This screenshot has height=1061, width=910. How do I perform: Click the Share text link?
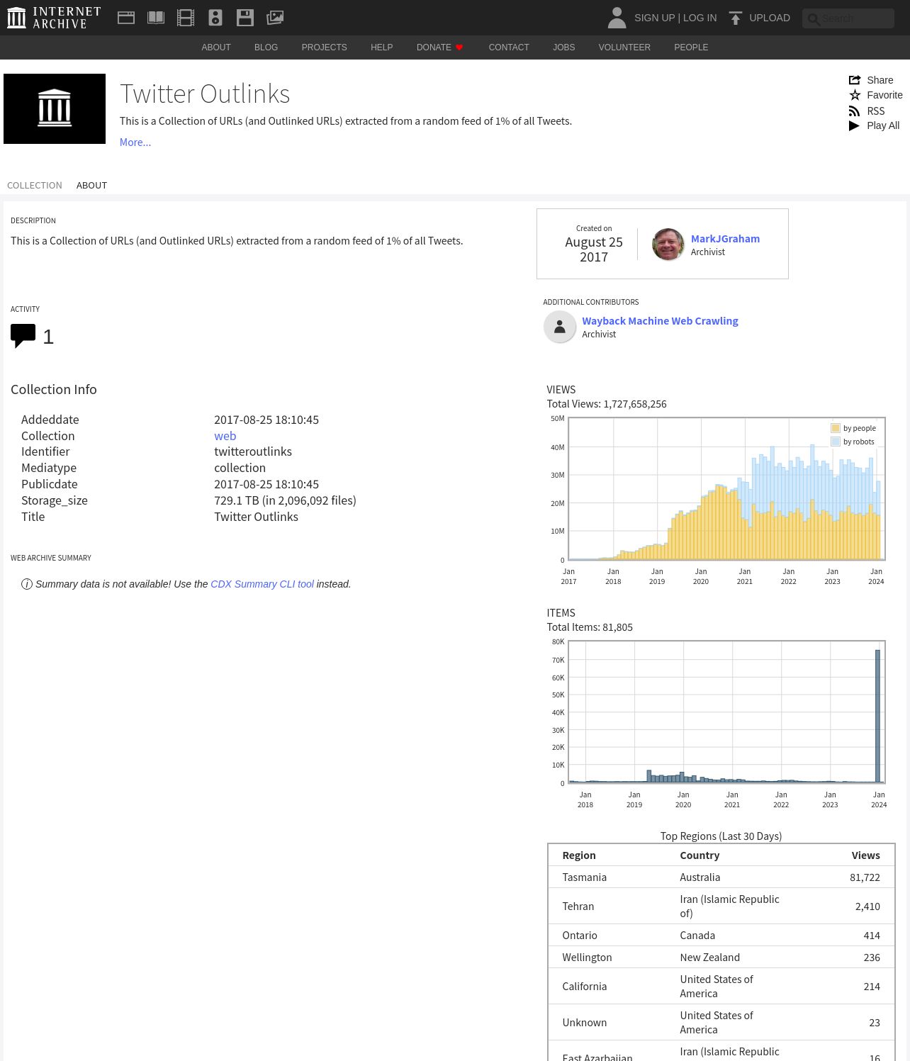(x=880, y=80)
